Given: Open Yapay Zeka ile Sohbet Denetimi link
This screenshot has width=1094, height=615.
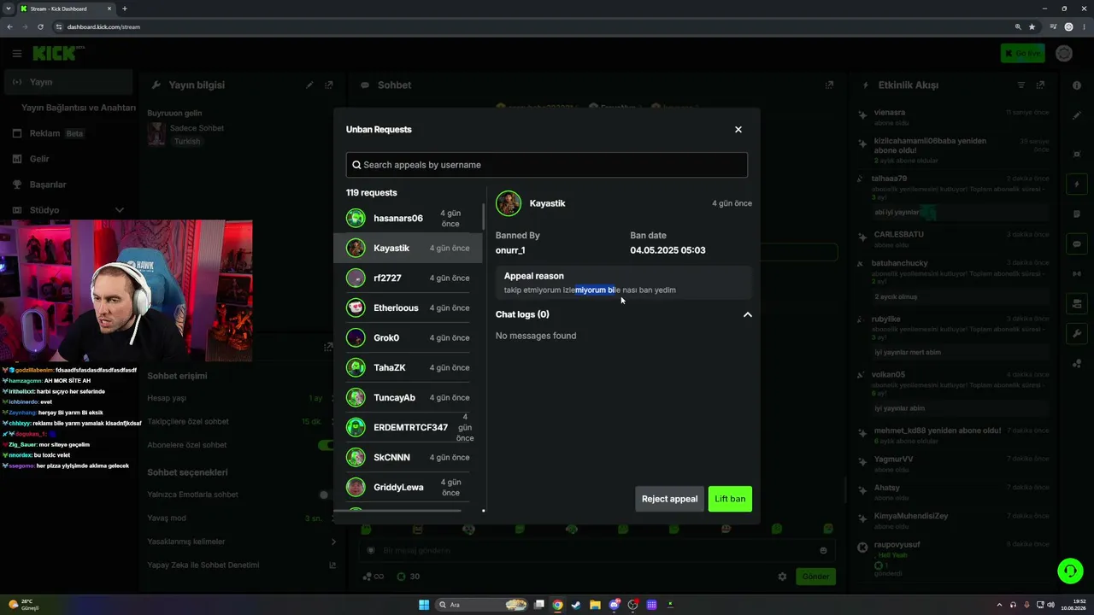Looking at the screenshot, I should click(242, 565).
